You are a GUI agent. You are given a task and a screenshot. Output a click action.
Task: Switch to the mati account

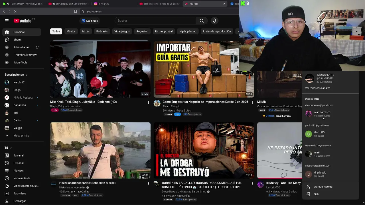coord(330,154)
